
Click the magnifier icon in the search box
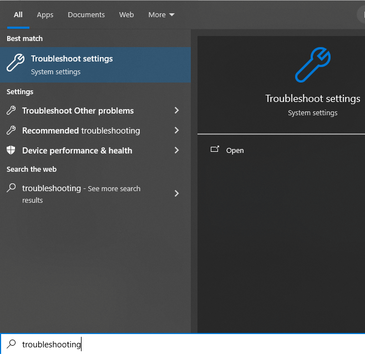(11, 344)
